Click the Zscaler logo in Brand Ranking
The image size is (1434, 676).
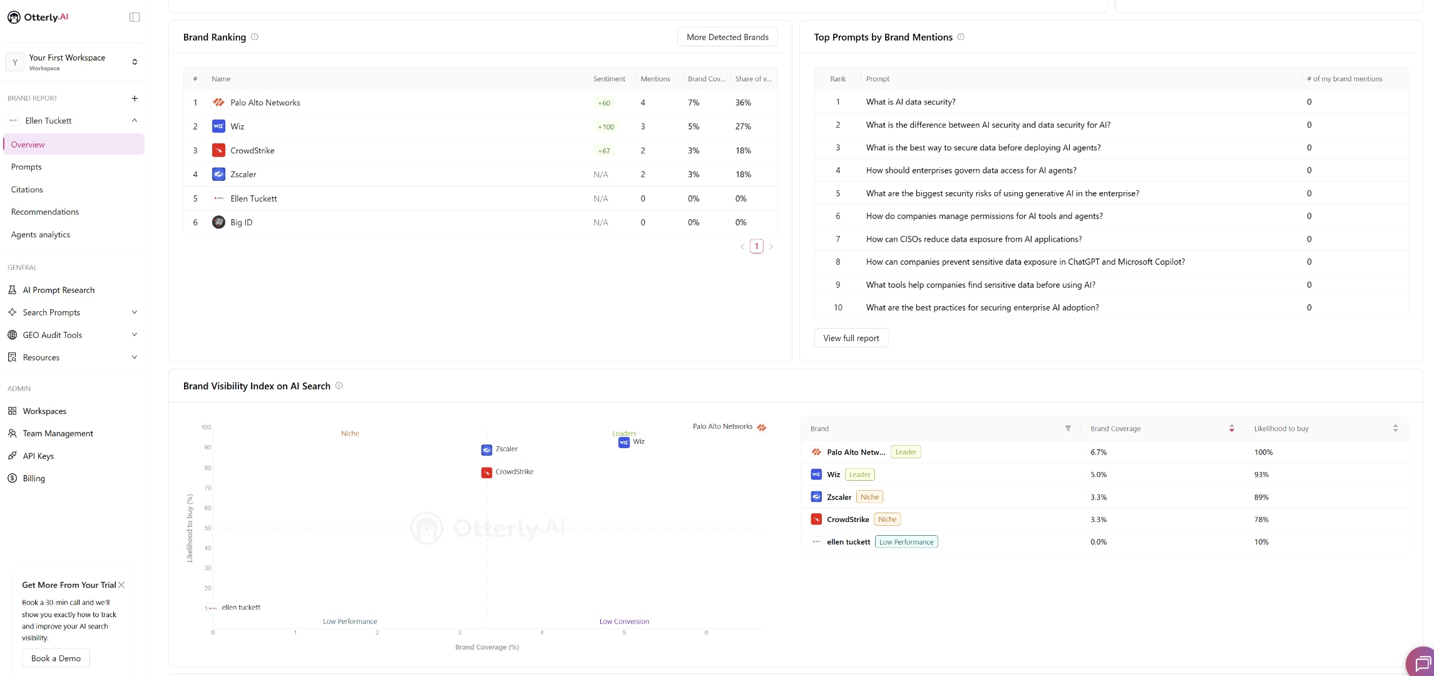(218, 174)
